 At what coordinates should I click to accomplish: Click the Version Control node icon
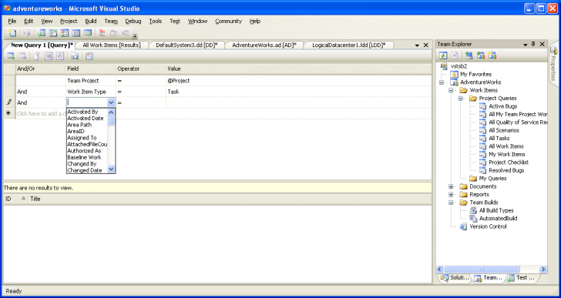[464, 226]
